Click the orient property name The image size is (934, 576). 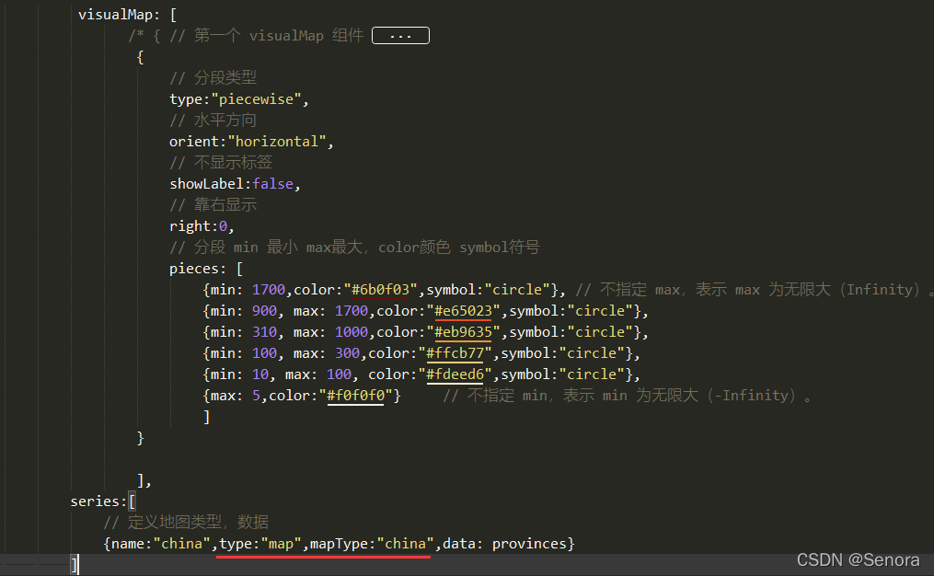(194, 142)
